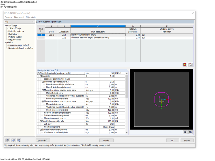Viewport: 215px width, 161px height.
Task: Click the Deska cell
Action: click(x=51, y=35)
